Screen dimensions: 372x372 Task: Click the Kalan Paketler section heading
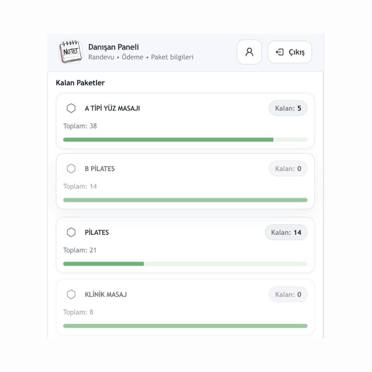tap(80, 83)
